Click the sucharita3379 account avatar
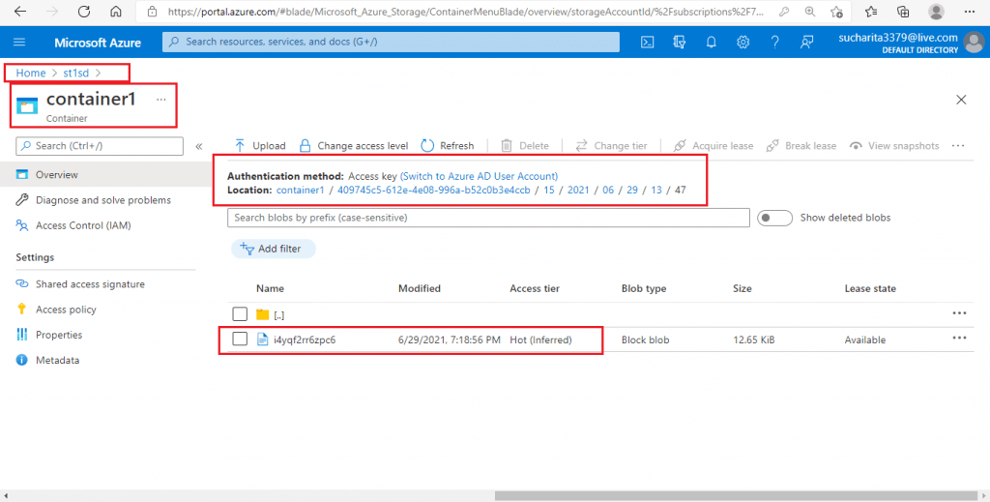This screenshot has width=990, height=502. point(975,43)
